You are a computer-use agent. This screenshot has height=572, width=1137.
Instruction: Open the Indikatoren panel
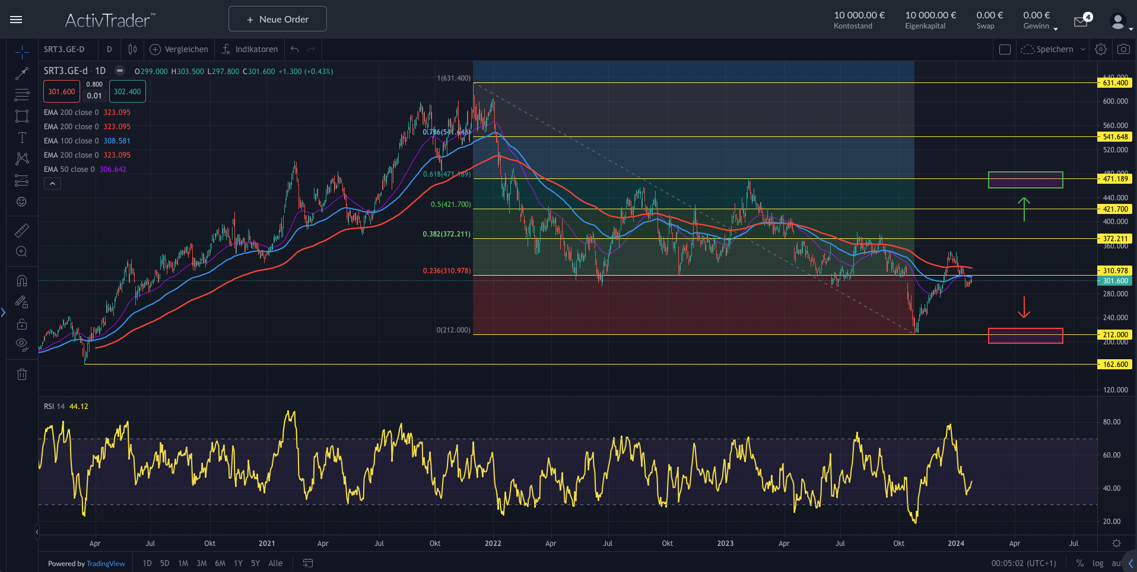click(250, 49)
